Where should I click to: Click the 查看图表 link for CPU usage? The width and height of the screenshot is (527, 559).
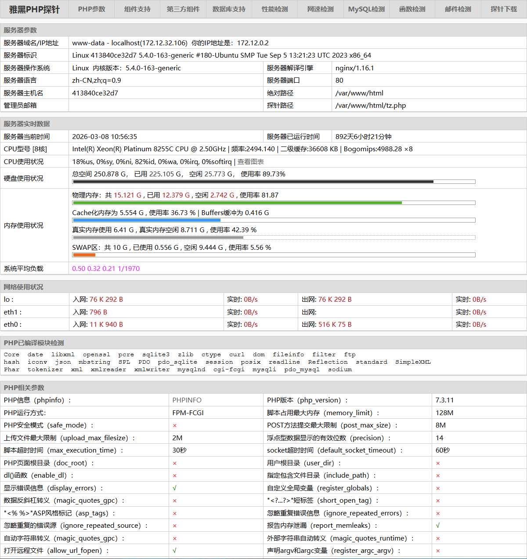pyautogui.click(x=250, y=162)
